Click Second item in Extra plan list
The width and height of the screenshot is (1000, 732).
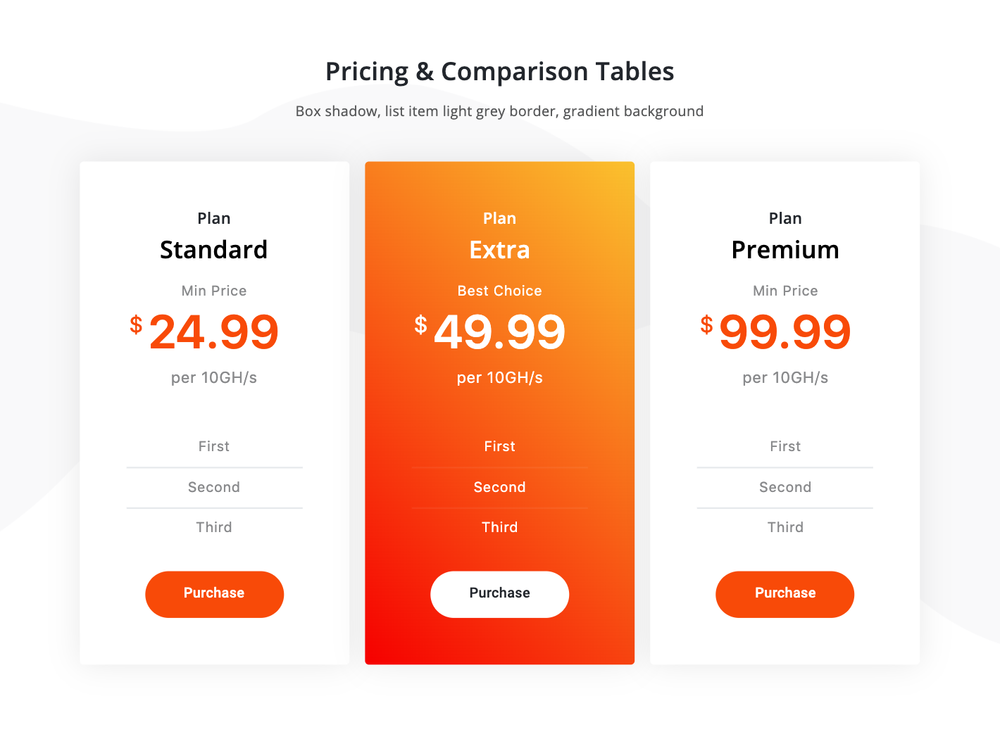tap(499, 487)
